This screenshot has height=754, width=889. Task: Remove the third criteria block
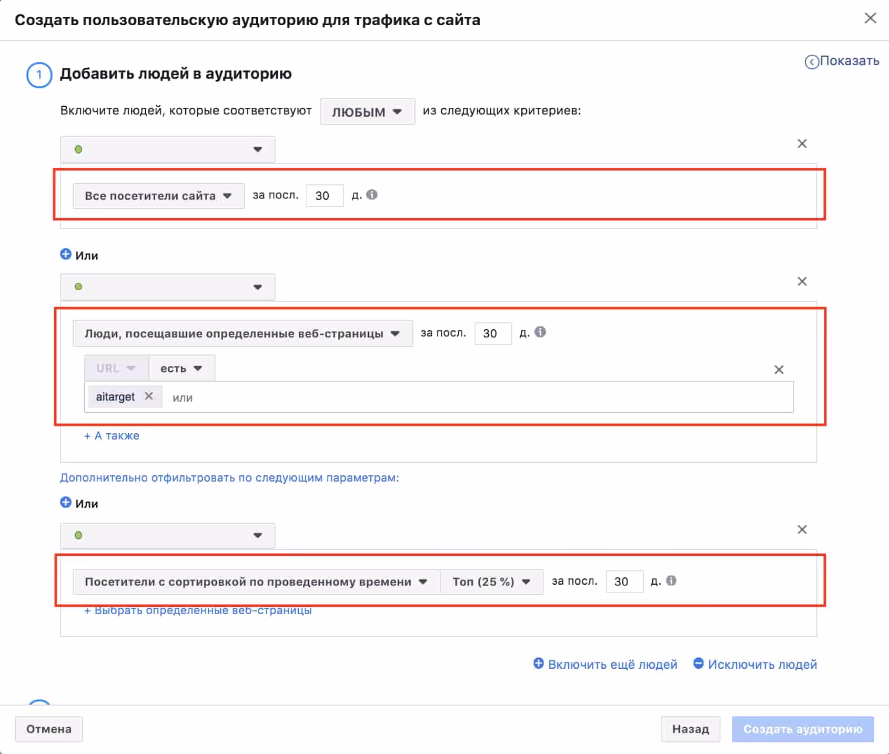pos(802,529)
